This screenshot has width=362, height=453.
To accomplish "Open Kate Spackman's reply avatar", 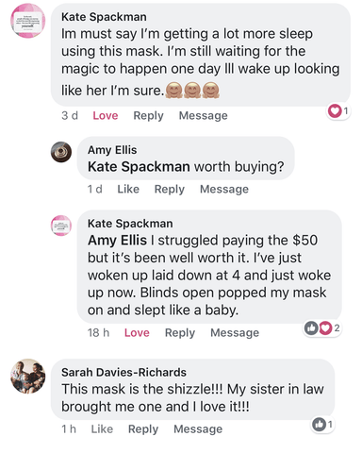I will (x=61, y=226).
